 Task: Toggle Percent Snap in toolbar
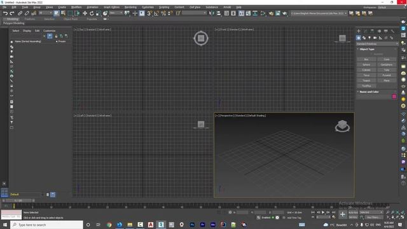pyautogui.click(x=163, y=13)
